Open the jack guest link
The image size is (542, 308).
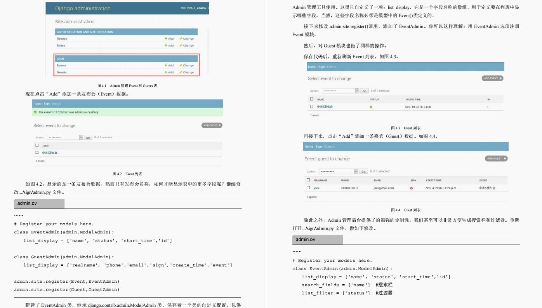tap(316, 188)
